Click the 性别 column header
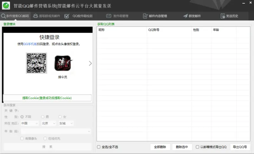The height and width of the screenshot is (154, 254). (201, 30)
